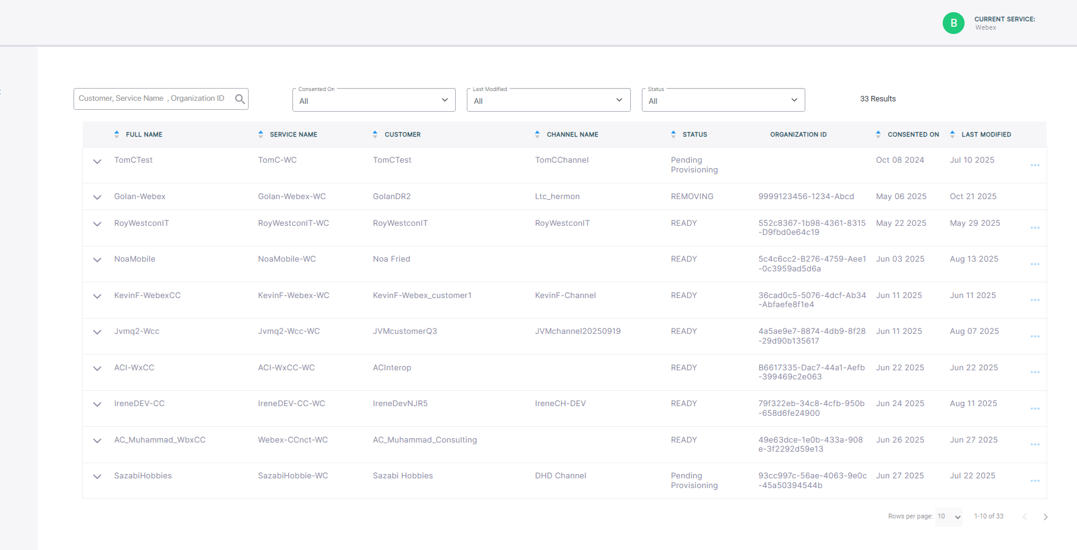Viewport: 1077px width, 550px height.
Task: Go to the next results page
Action: (1045, 517)
